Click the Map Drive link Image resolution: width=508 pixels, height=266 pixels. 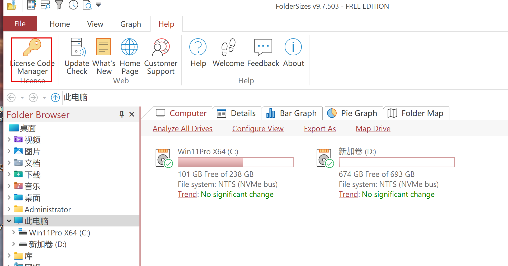click(373, 129)
